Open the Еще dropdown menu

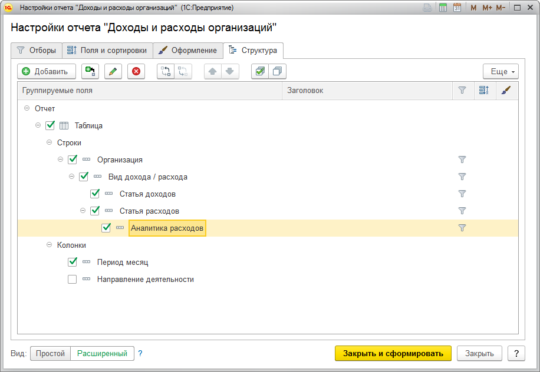pos(501,71)
